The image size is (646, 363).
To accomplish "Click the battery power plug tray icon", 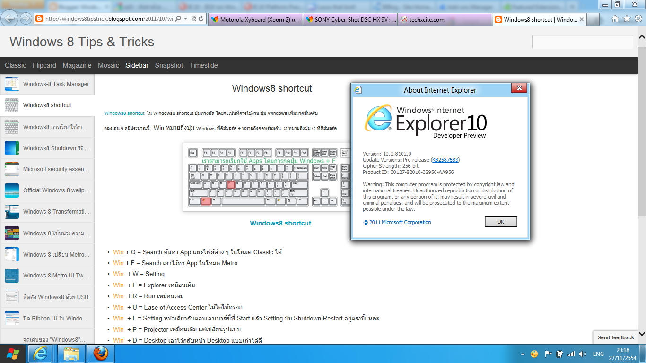I will coord(559,354).
